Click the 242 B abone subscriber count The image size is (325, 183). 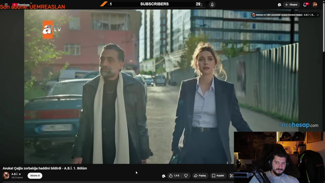click(x=17, y=178)
